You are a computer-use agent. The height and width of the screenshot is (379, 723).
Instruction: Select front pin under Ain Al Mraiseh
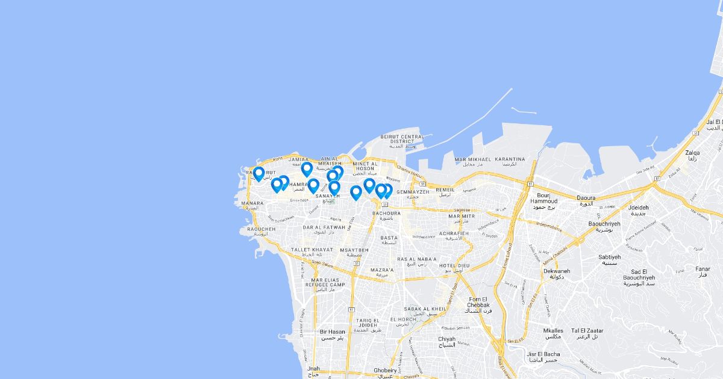click(333, 177)
